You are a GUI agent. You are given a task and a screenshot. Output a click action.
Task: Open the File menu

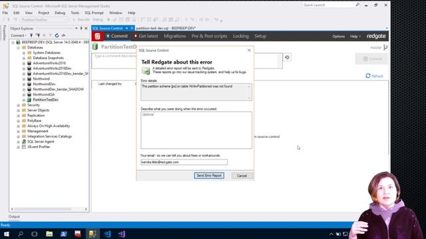click(5, 13)
